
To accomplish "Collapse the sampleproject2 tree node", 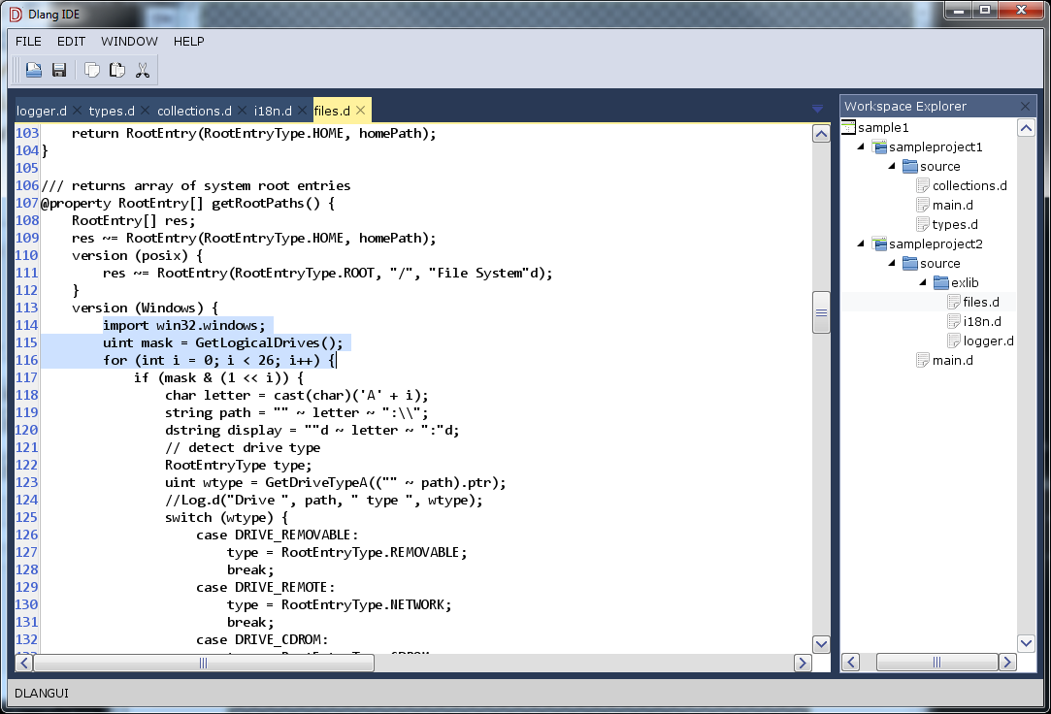I will tap(862, 244).
